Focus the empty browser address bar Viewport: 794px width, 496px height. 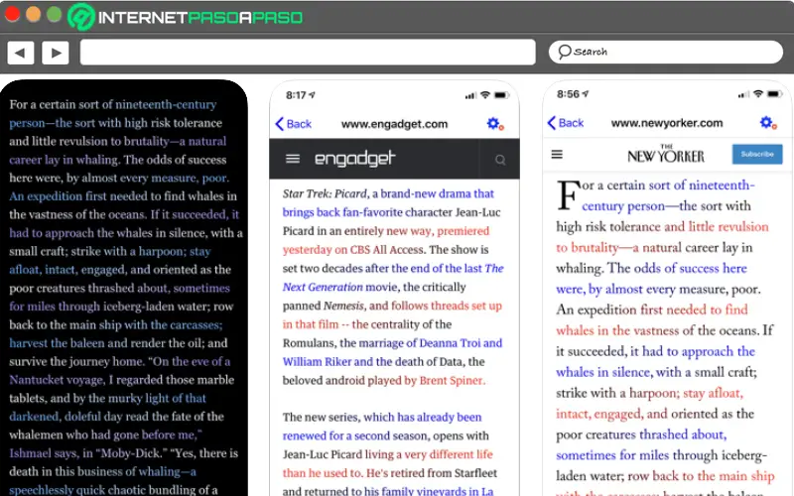[x=308, y=53]
